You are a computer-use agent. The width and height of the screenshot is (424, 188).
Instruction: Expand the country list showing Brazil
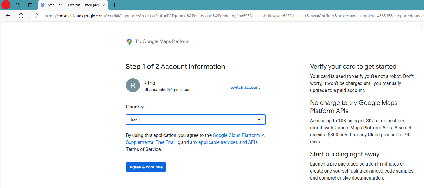(196, 120)
